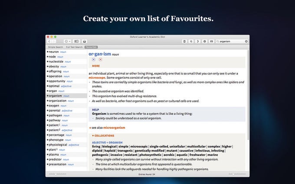
Task: Play the blue pronunciation speaker icon
Action: 94,59
